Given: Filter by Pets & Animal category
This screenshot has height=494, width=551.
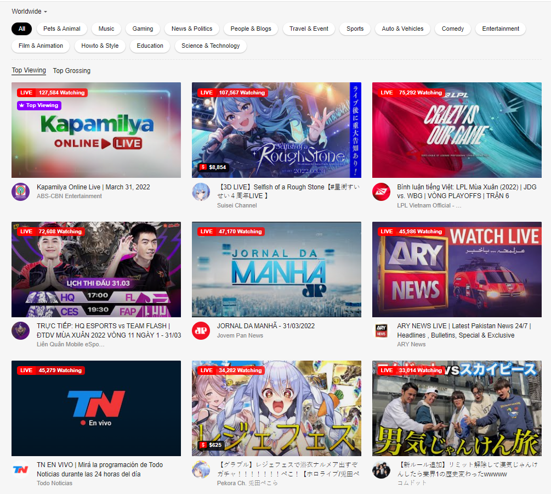Looking at the screenshot, I should [62, 29].
